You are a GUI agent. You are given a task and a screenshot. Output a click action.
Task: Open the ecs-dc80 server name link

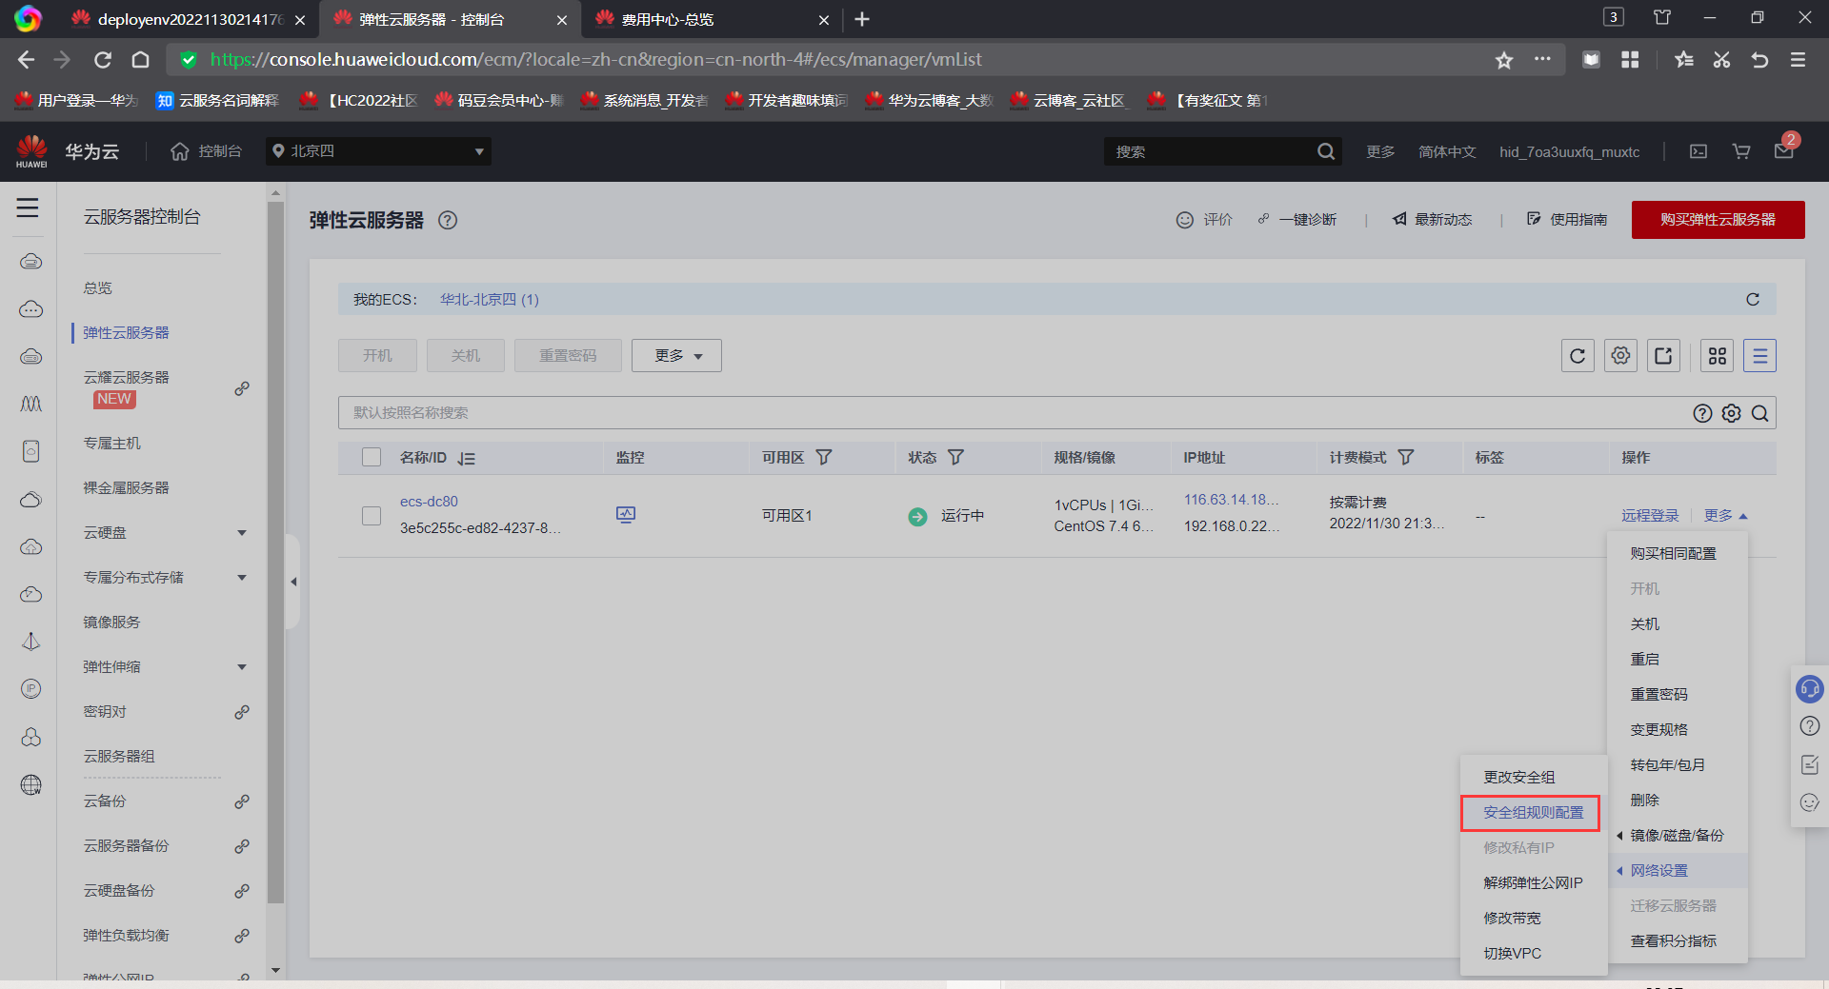[x=429, y=502]
